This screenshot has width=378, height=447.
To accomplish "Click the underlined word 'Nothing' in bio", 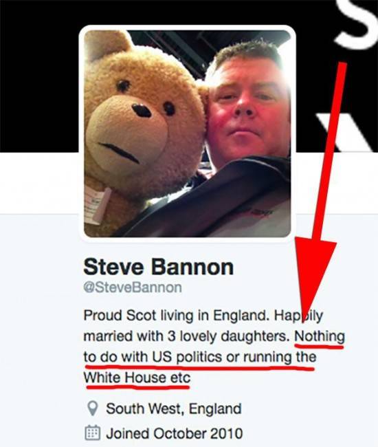I will (320, 336).
